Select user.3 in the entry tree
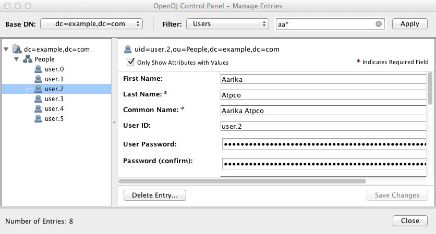 tap(54, 99)
